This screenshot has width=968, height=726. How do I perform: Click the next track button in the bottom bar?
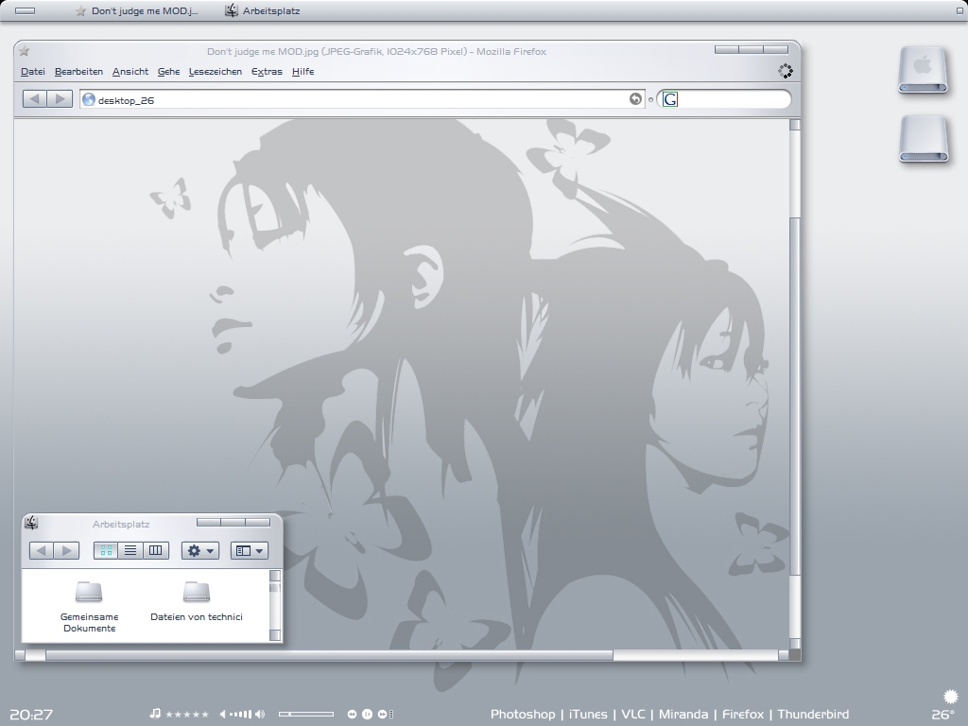tap(383, 715)
